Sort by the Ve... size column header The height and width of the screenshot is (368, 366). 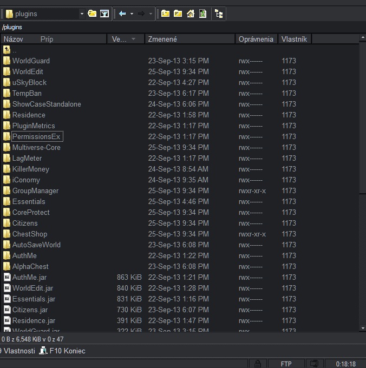(126, 39)
